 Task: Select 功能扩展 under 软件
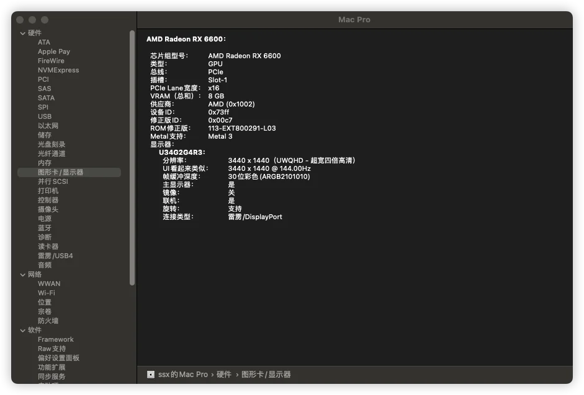click(52, 368)
